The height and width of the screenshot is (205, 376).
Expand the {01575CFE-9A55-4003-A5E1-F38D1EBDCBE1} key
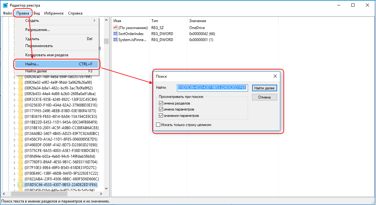[x=15, y=151]
